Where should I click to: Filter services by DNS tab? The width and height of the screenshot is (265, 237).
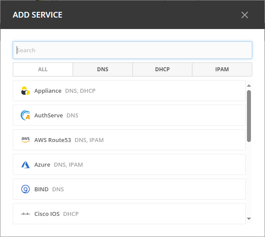(x=103, y=69)
